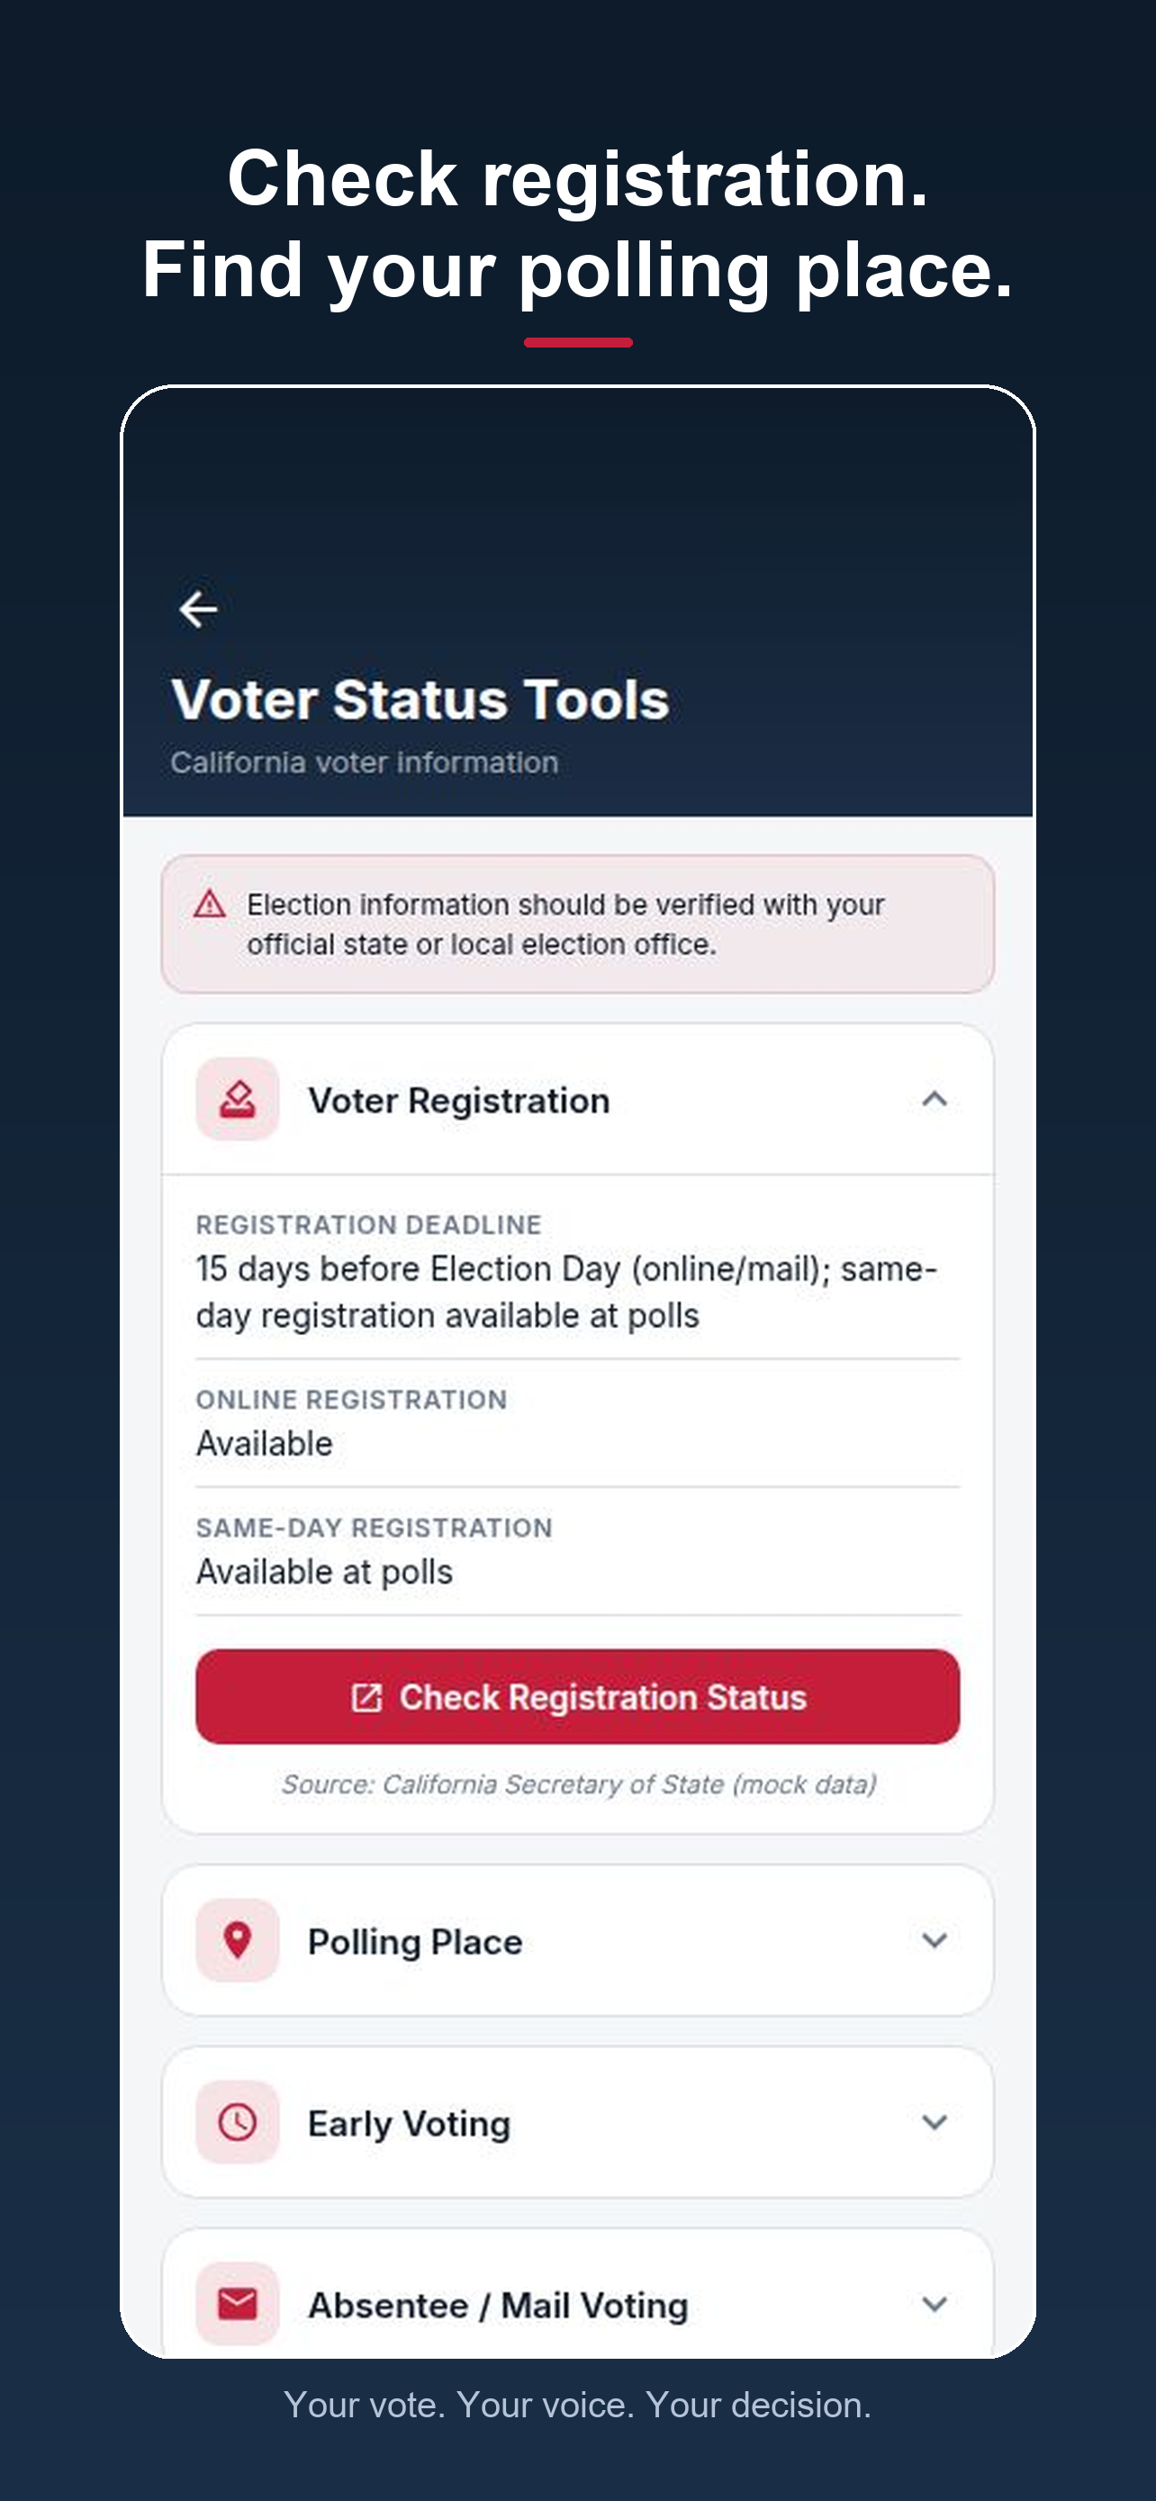The image size is (1156, 2501).
Task: Open the Absentee / Mail Voting label
Action: [498, 2305]
